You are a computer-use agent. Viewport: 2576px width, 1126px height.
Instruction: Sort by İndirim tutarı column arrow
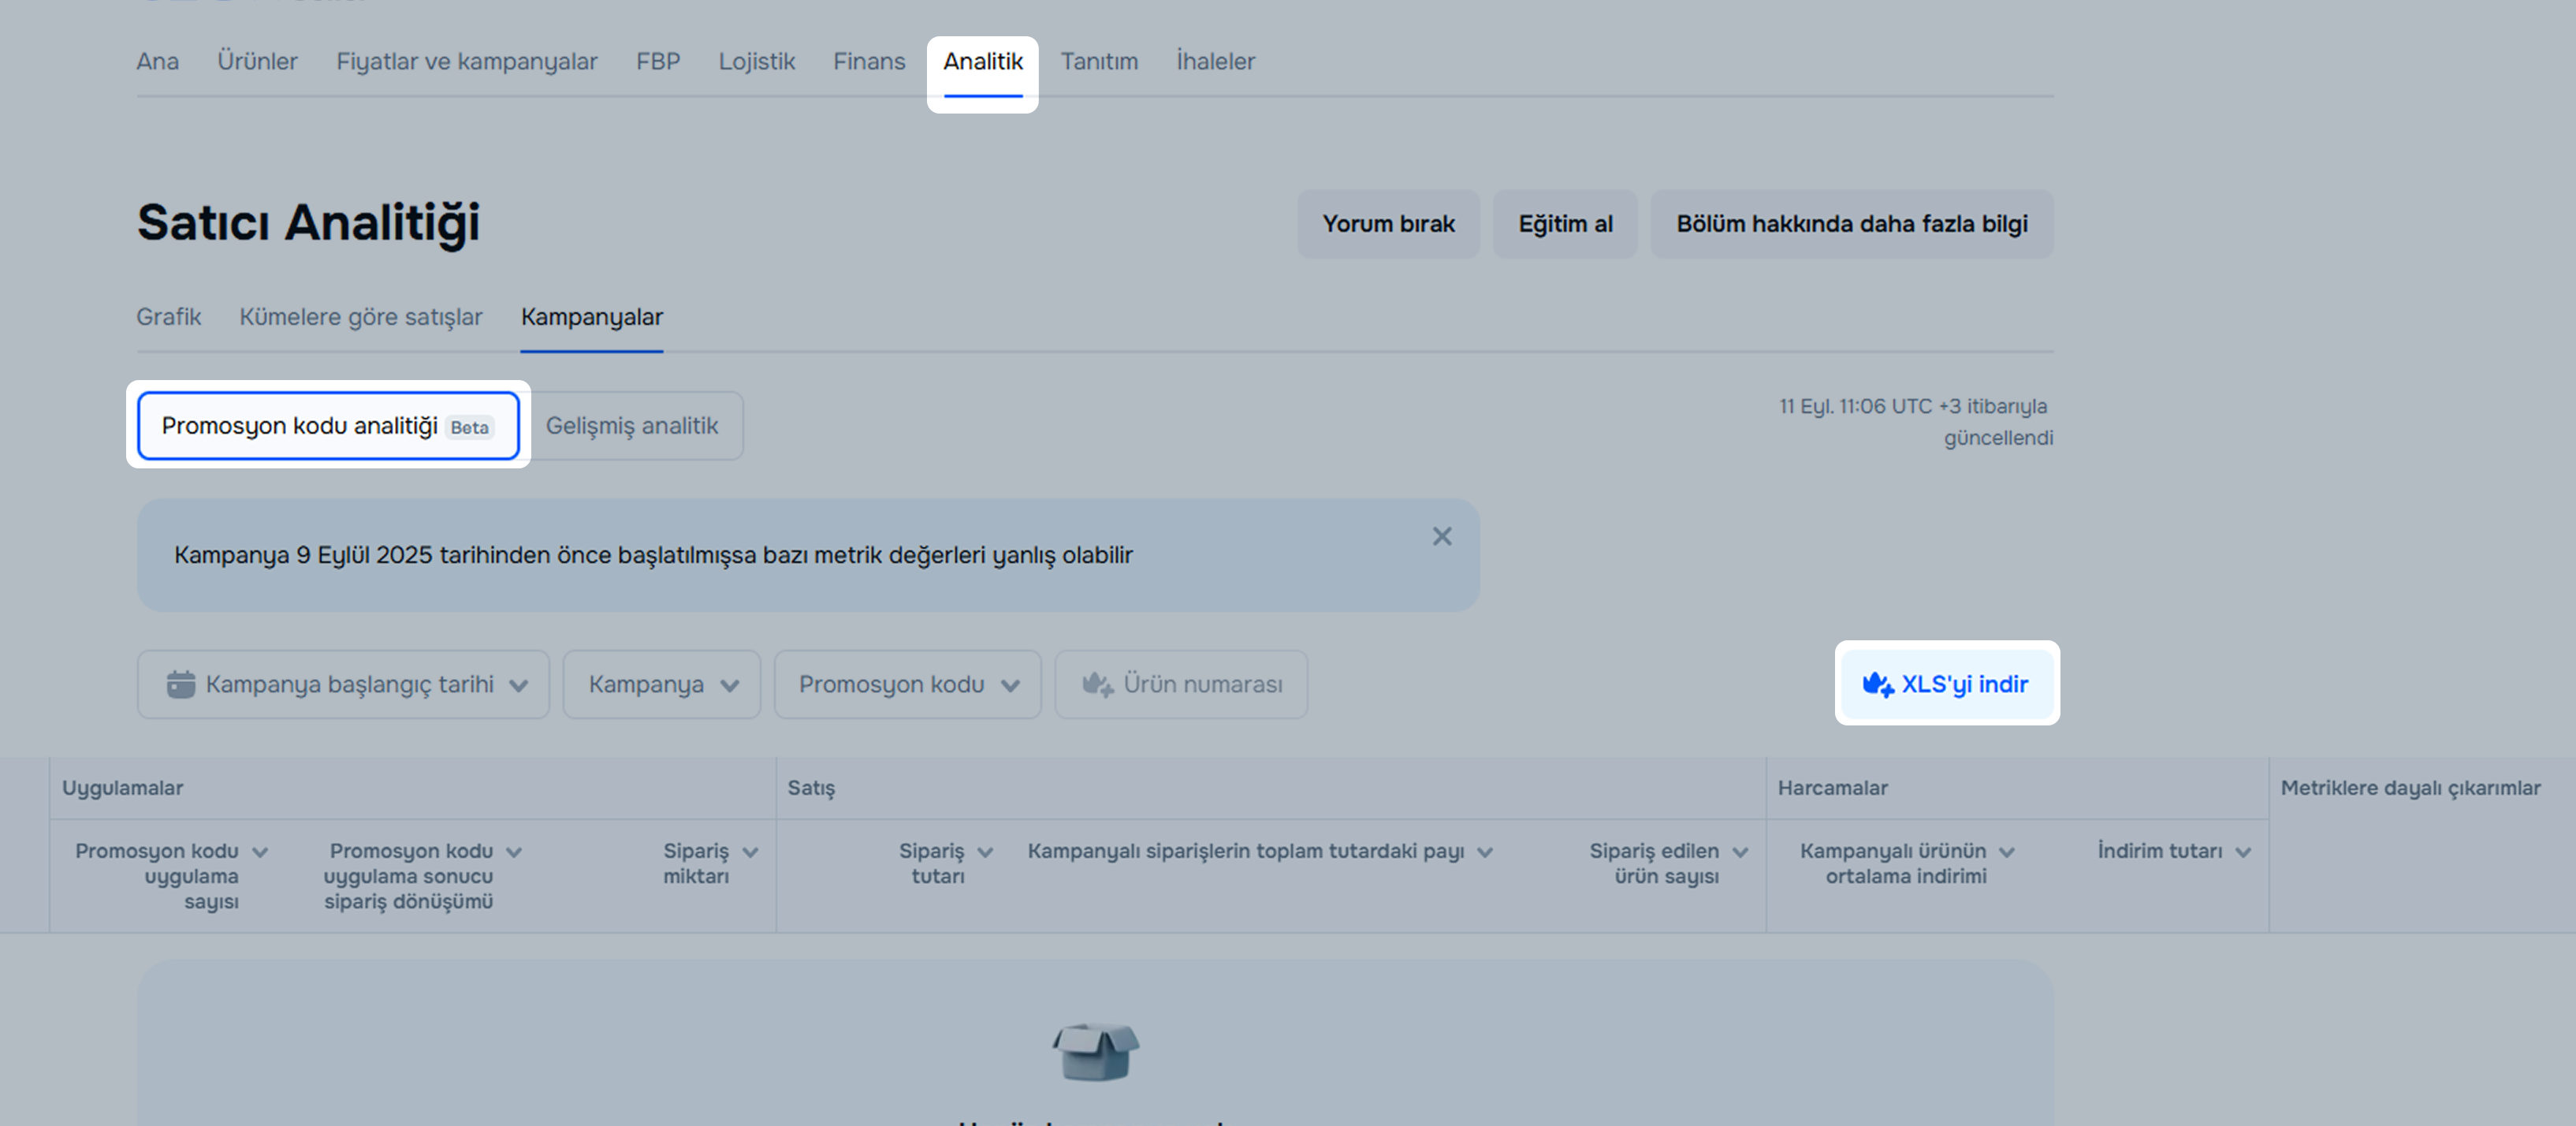click(2243, 852)
